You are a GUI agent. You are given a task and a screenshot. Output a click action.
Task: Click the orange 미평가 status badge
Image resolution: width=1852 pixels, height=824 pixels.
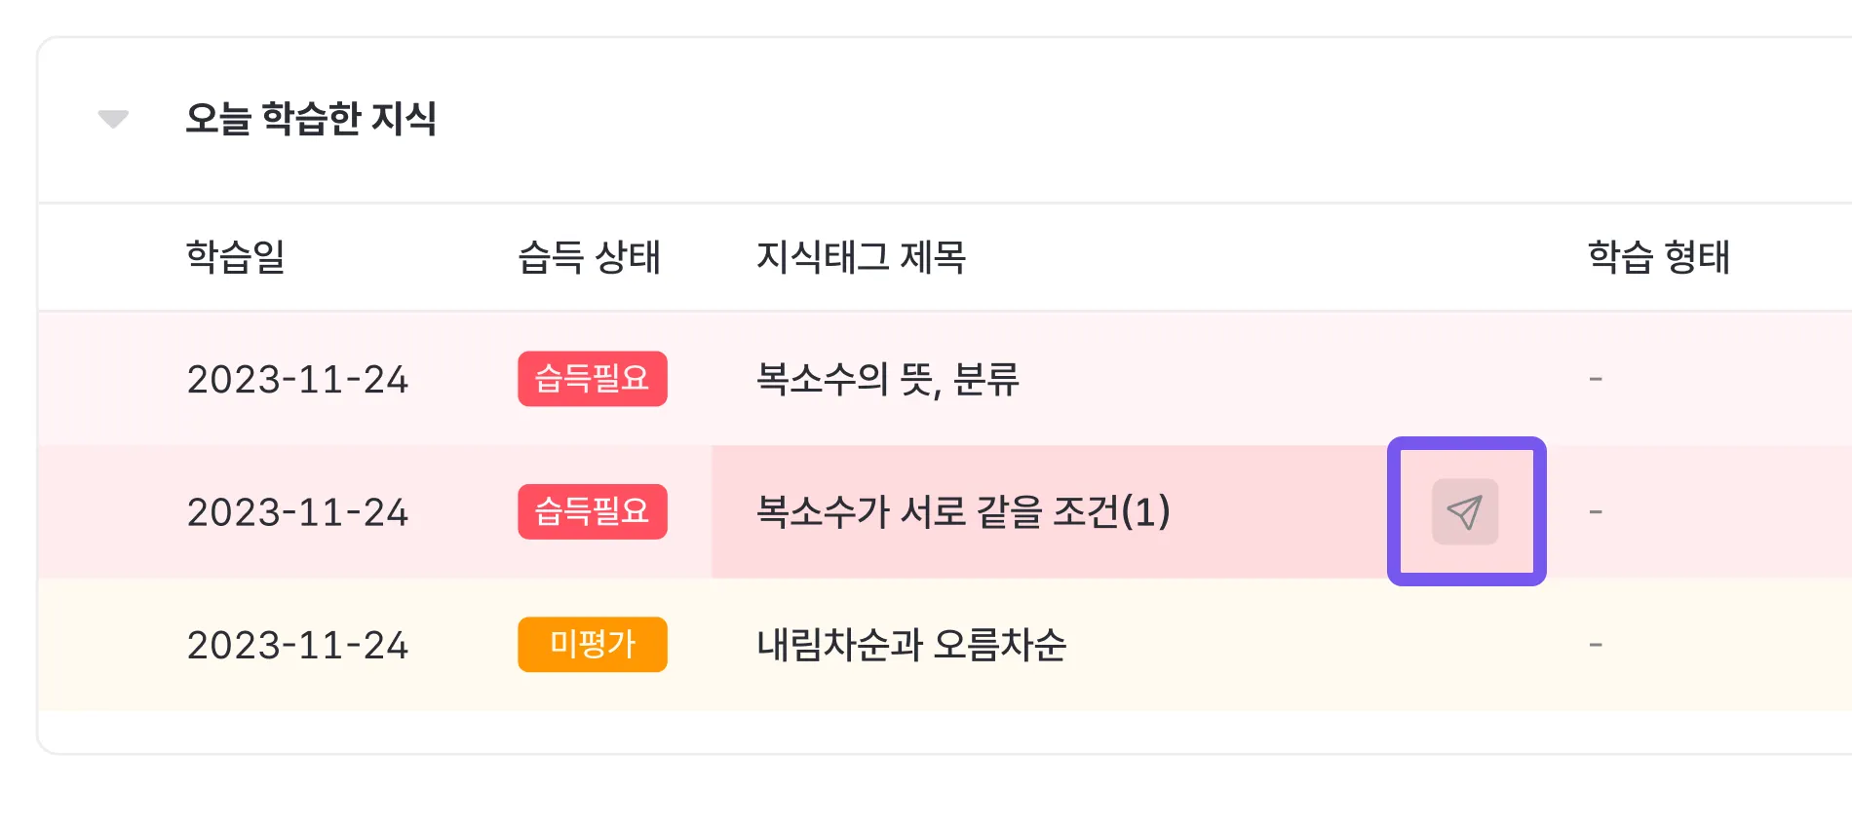click(592, 645)
